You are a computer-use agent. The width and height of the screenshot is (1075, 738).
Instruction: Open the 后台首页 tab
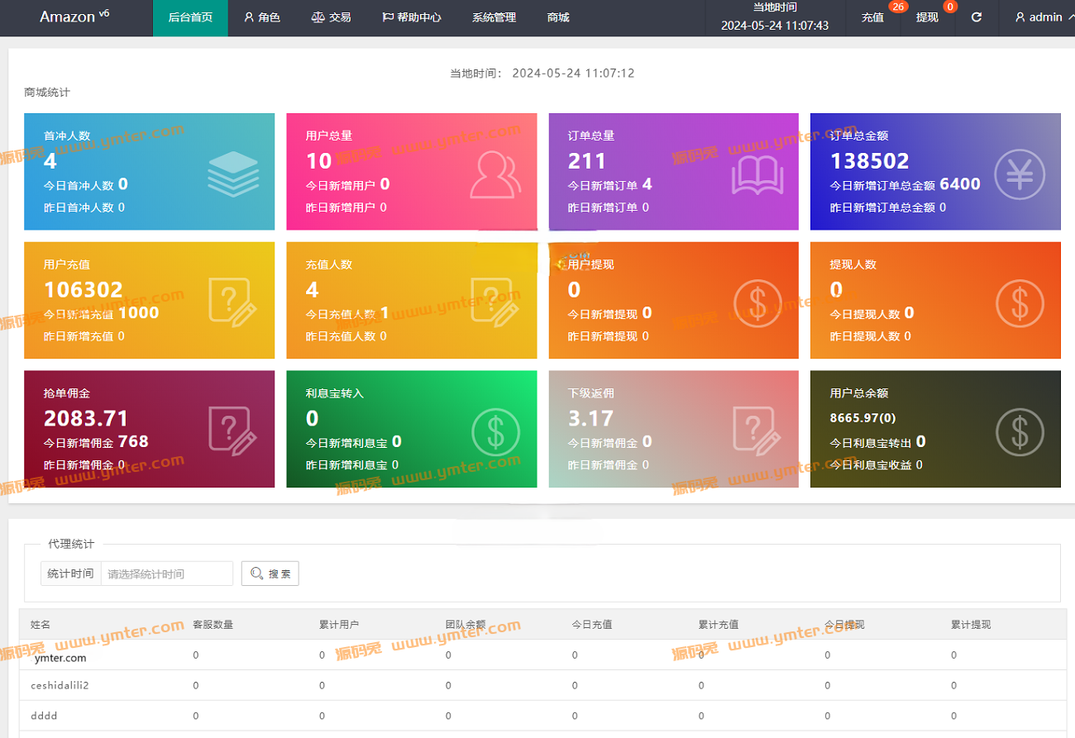coord(190,17)
